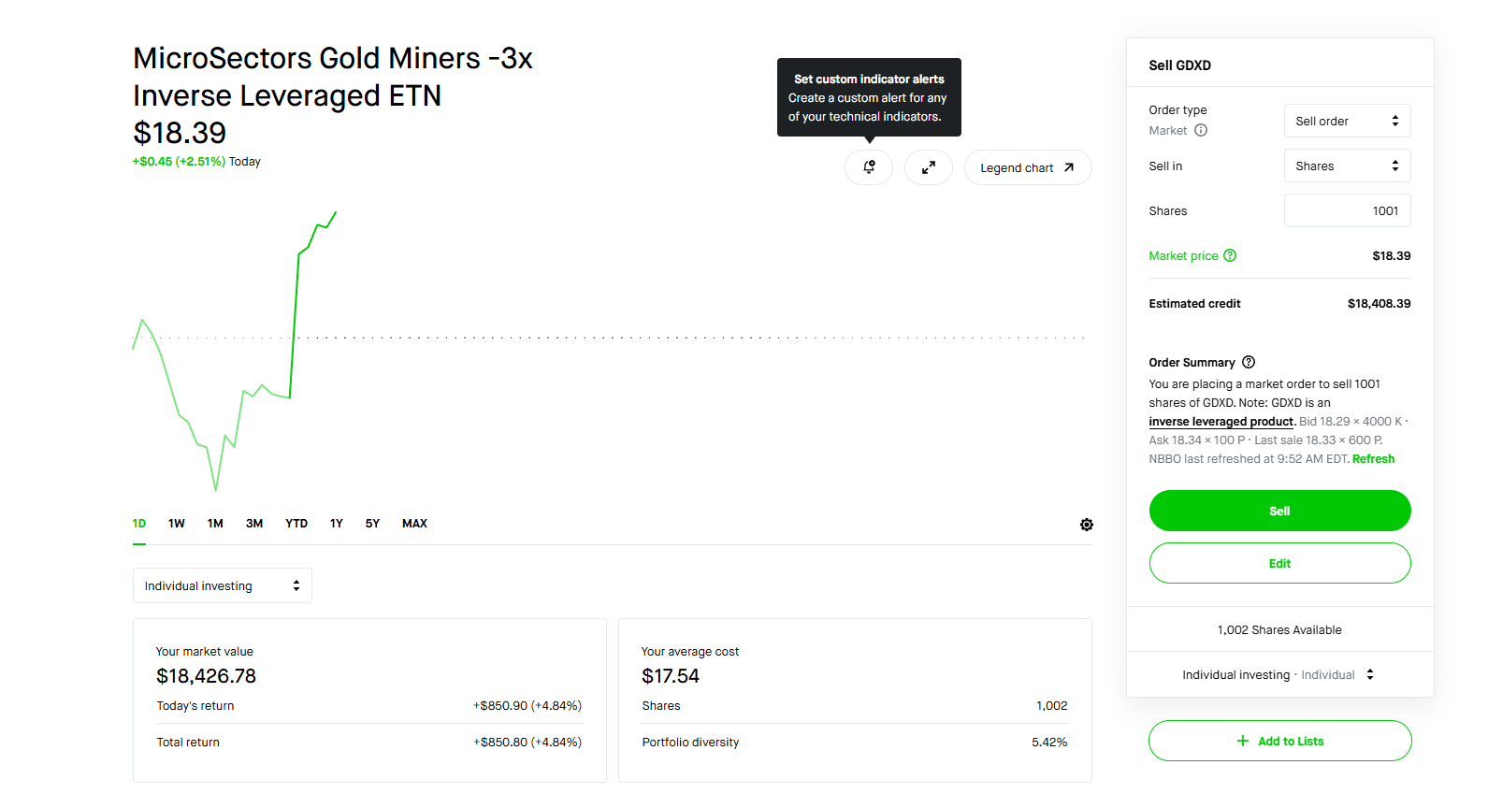Select the YTD chart range tab
The width and height of the screenshot is (1488, 808).
pos(296,524)
